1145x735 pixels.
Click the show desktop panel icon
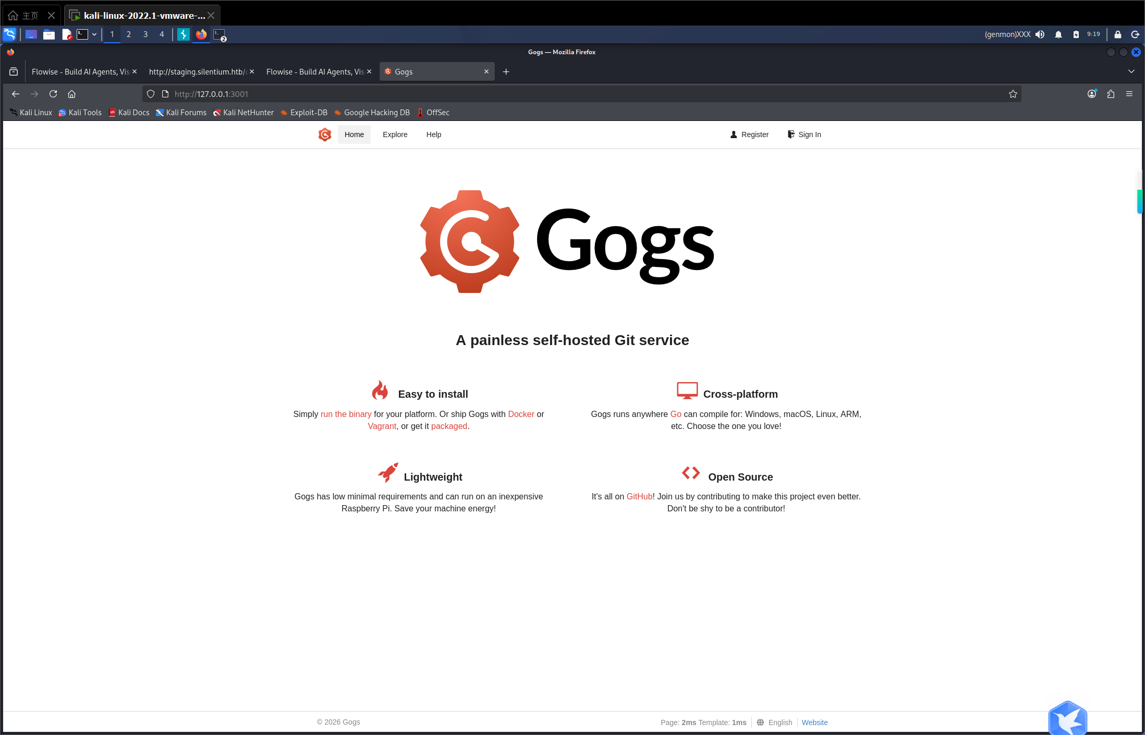click(31, 34)
